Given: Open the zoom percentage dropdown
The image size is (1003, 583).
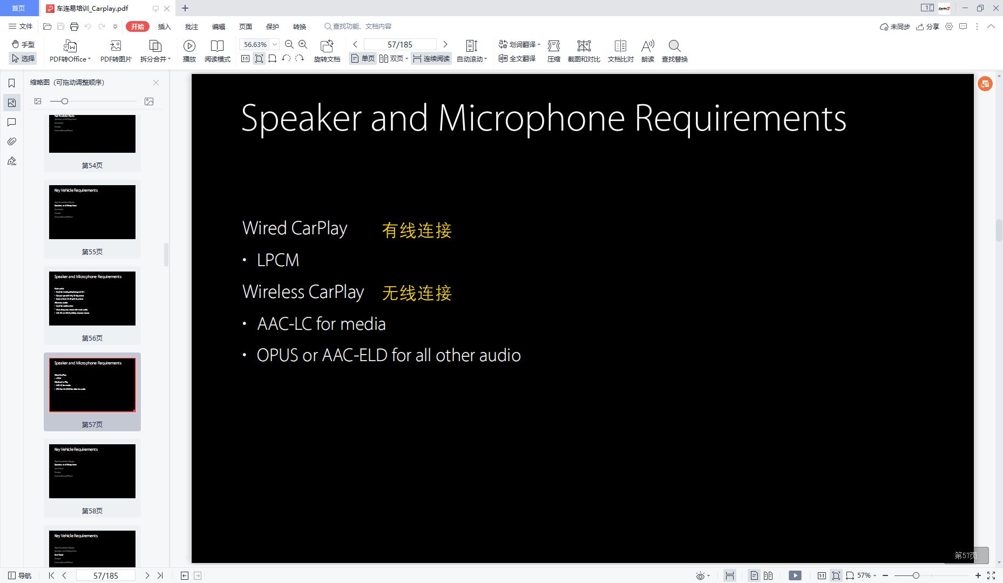Looking at the screenshot, I should point(274,44).
